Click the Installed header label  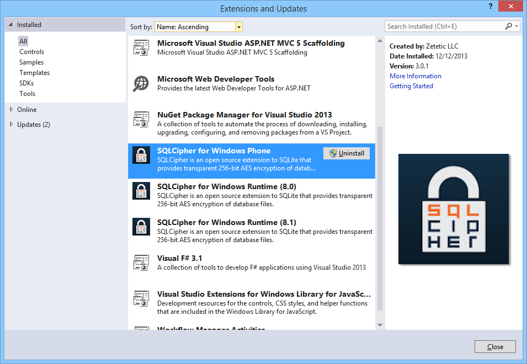[29, 24]
